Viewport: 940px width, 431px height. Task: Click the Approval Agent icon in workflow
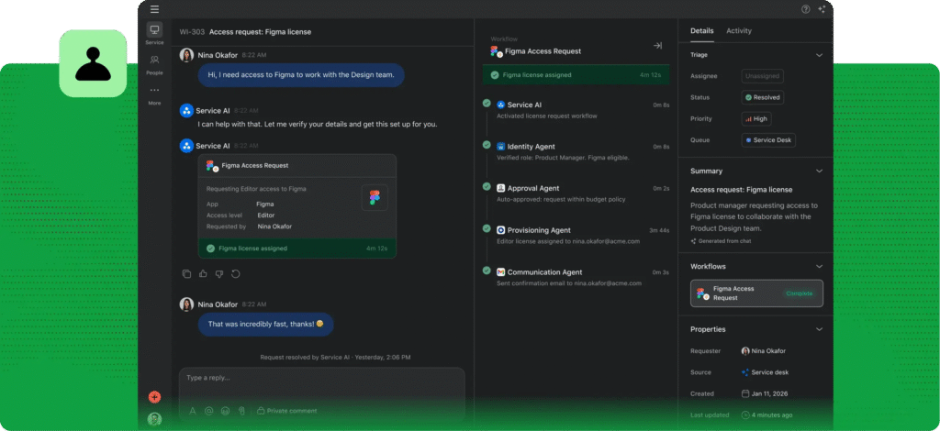[x=501, y=188]
